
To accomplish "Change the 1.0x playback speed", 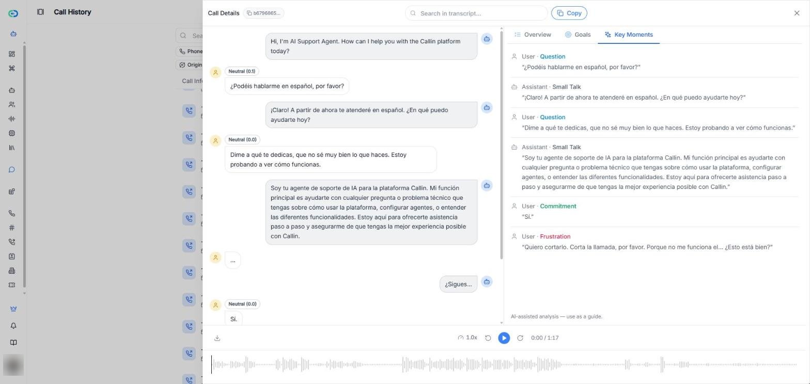I will pos(467,338).
